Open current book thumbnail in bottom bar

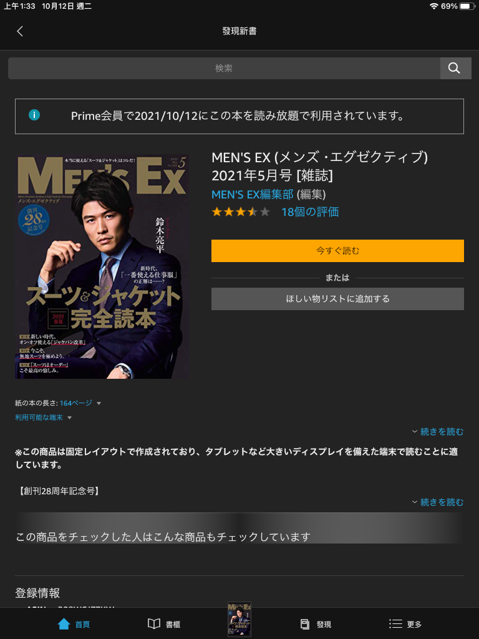pyautogui.click(x=239, y=619)
